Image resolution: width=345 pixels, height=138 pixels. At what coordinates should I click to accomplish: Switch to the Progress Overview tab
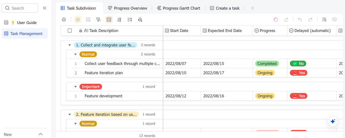pos(128,8)
